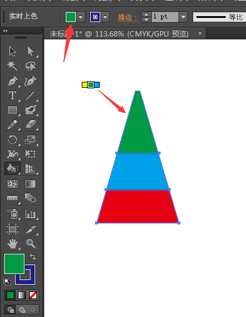Expand the stroke weight dropdown
Image resolution: width=246 pixels, height=317 pixels.
[183, 17]
